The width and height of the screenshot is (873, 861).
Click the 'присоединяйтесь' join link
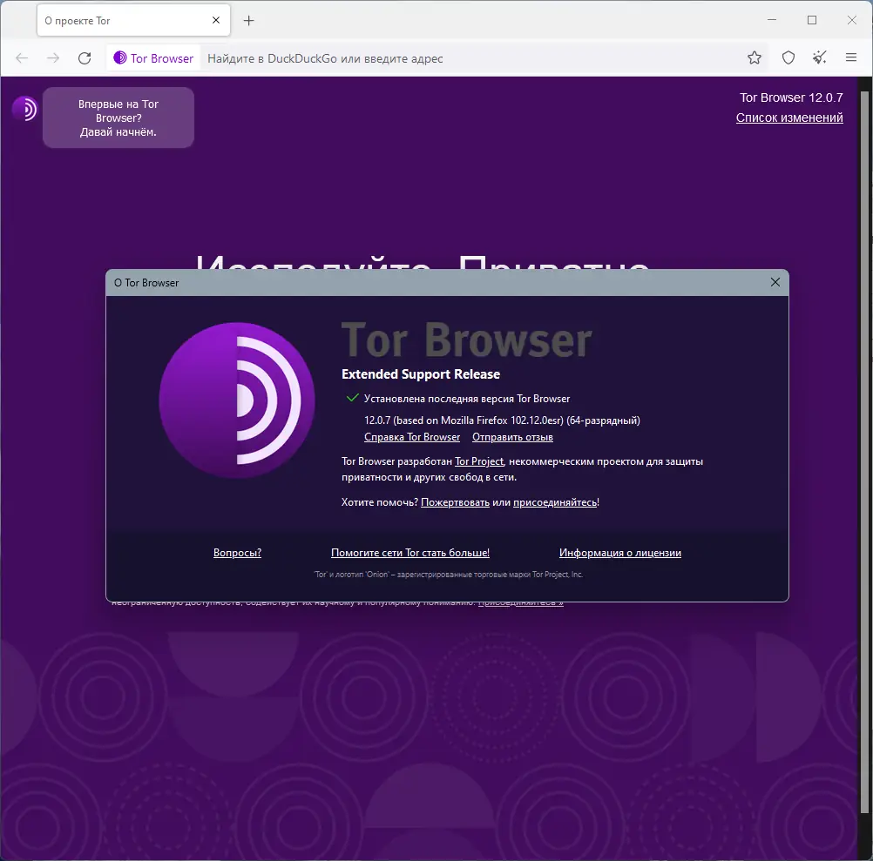click(554, 502)
